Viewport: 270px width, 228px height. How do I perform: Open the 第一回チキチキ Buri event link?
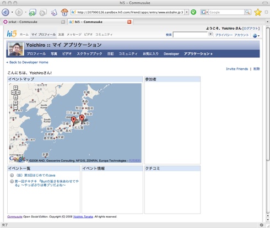pos(47,183)
